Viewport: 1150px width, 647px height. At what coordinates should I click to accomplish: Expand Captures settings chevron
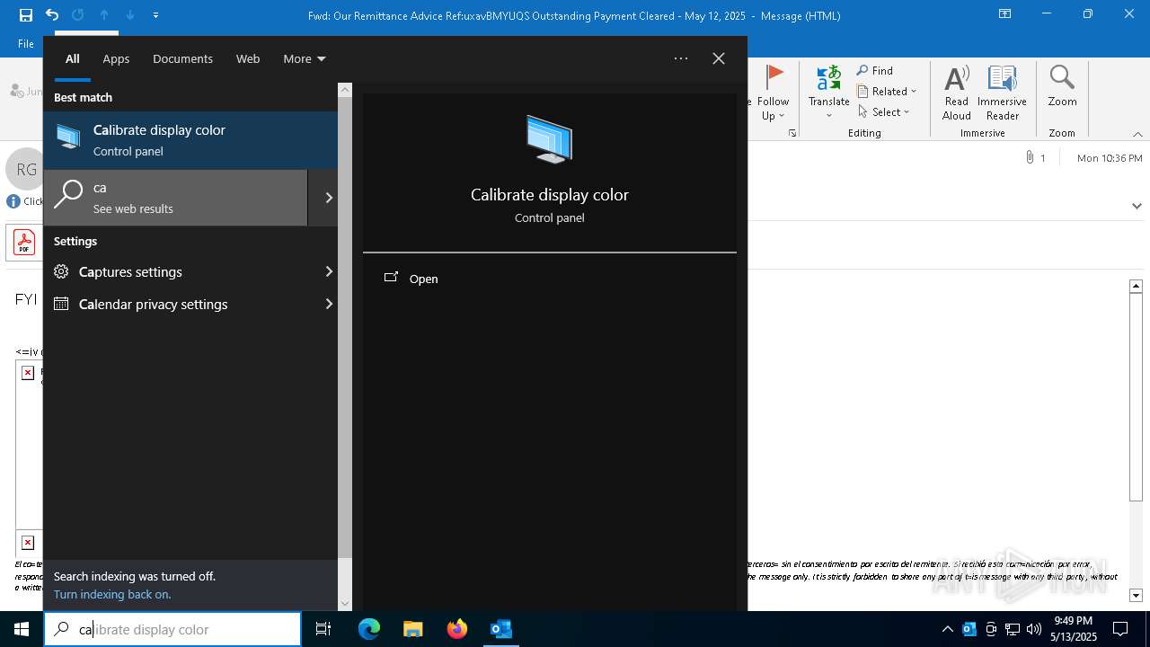click(329, 271)
